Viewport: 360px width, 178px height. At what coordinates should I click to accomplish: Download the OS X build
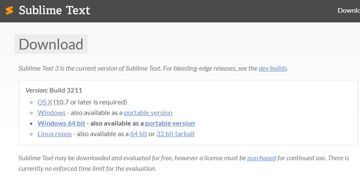pos(45,102)
